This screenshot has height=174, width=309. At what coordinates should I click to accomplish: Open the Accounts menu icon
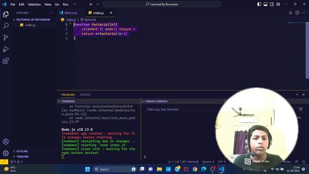pos(6,142)
